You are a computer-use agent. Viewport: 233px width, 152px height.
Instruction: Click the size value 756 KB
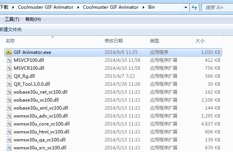(x=213, y=68)
